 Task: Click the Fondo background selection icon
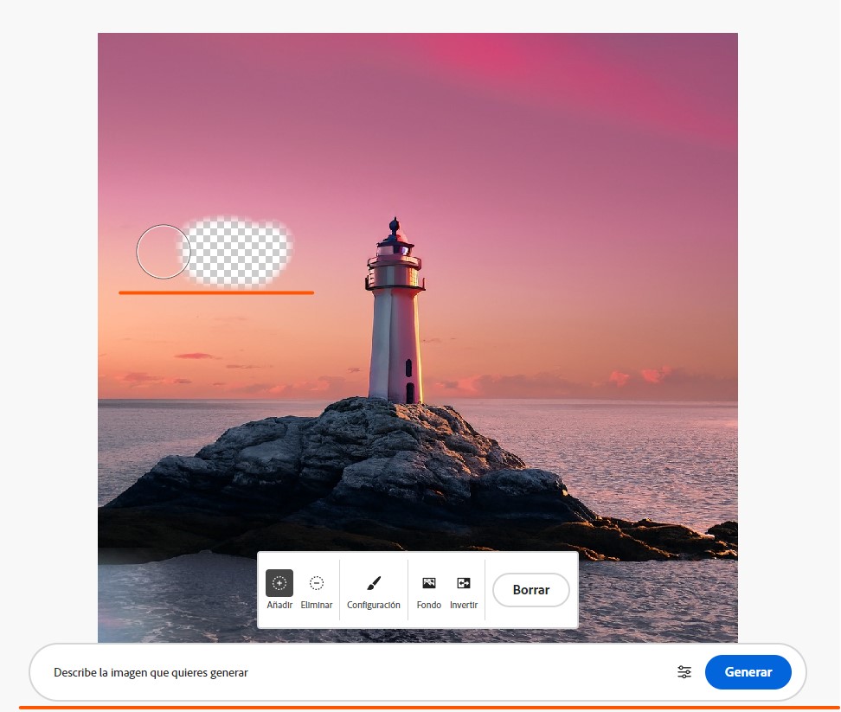pos(428,583)
